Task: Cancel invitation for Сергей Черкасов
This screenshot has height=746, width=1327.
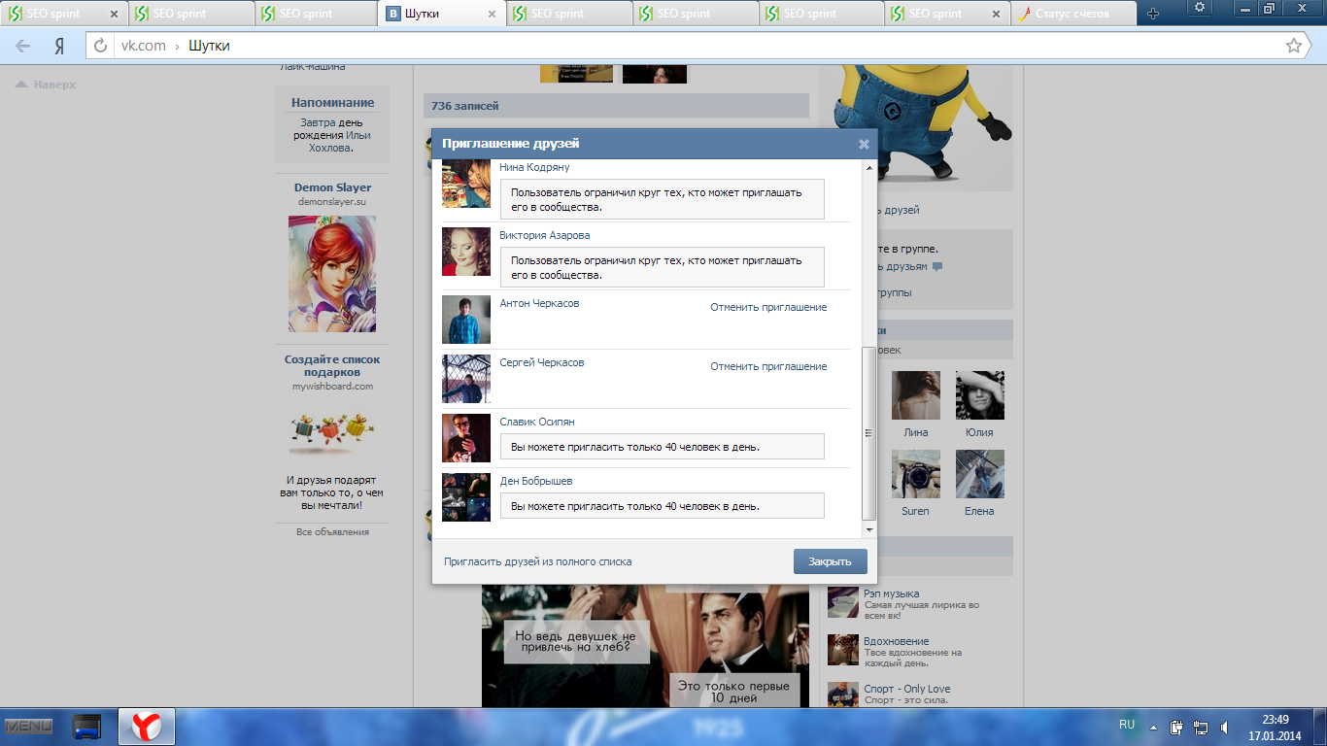Action: click(768, 366)
